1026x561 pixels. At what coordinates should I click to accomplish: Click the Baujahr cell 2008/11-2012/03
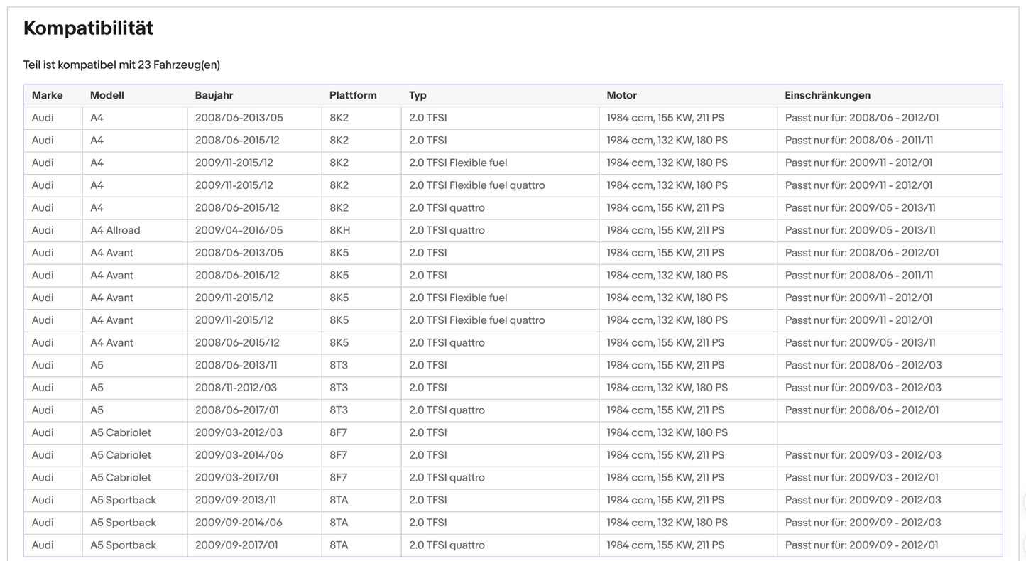pos(236,388)
